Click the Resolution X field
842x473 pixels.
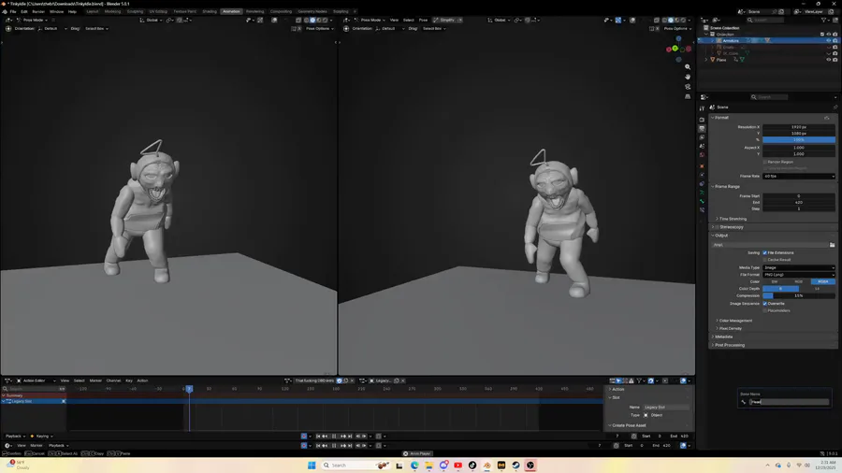(799, 127)
